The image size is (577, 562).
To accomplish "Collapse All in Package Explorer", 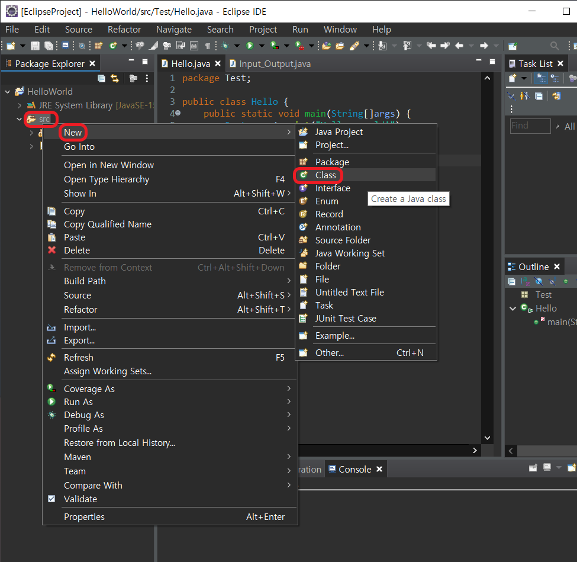I will click(x=101, y=78).
